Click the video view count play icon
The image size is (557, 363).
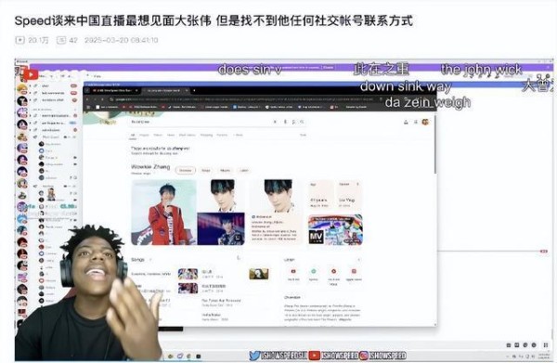coord(19,40)
